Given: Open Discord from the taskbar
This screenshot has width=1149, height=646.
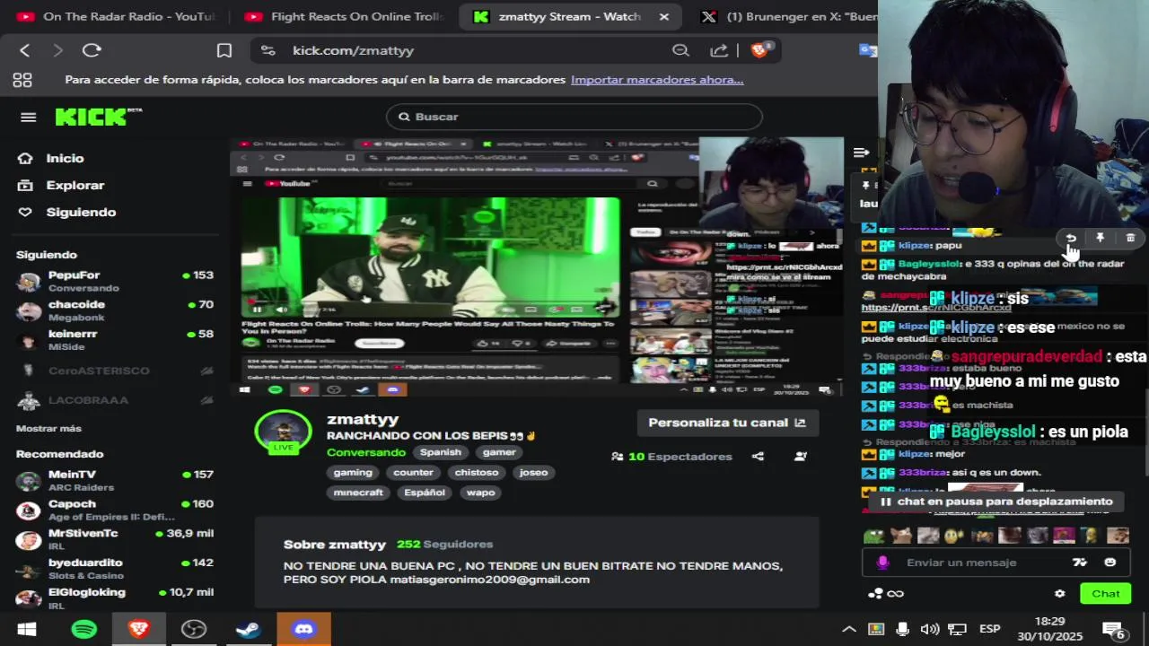Looking at the screenshot, I should [304, 629].
